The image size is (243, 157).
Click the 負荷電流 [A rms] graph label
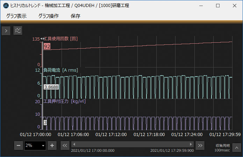click(x=60, y=70)
